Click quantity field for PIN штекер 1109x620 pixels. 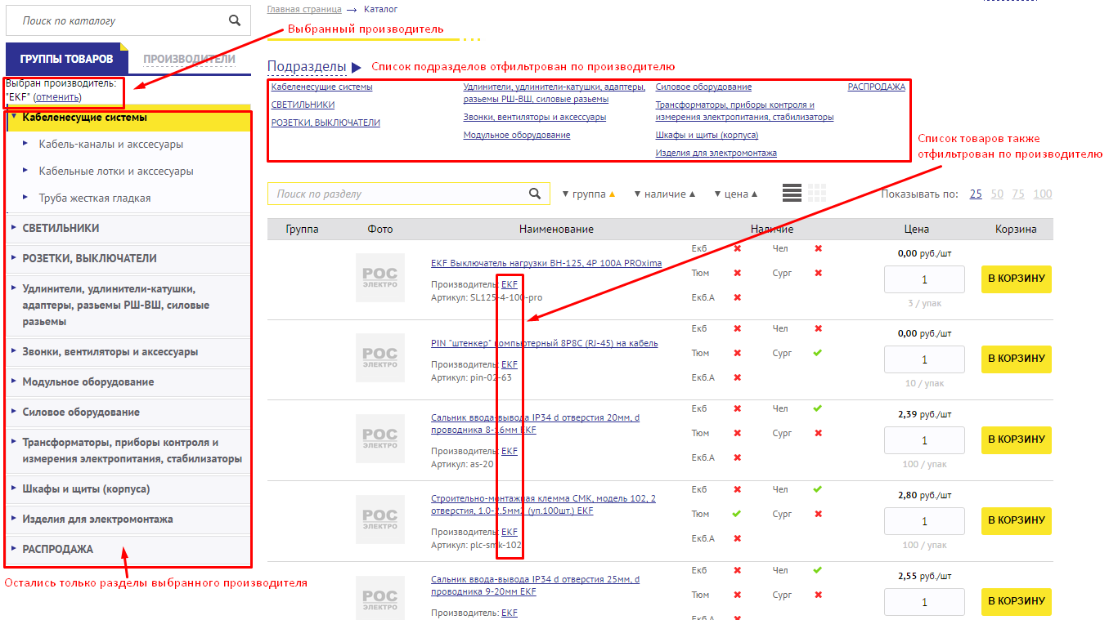pos(924,359)
